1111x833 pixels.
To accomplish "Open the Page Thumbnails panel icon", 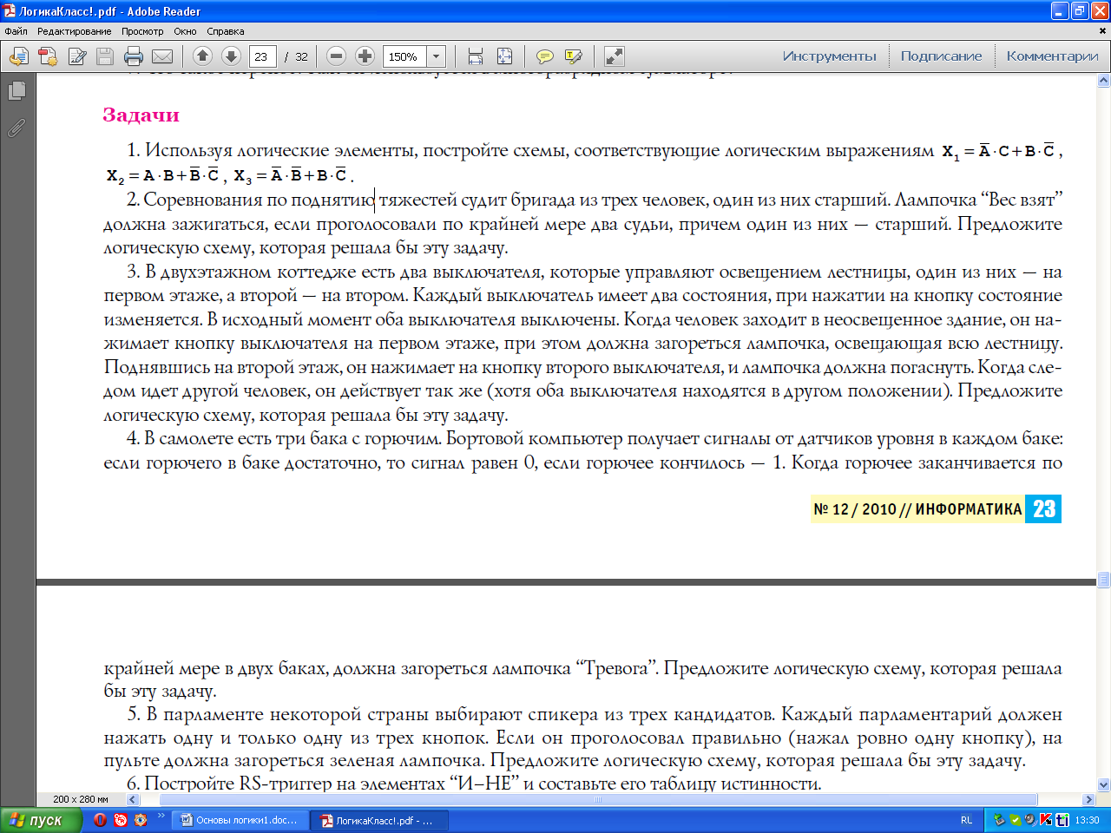I will 16,90.
